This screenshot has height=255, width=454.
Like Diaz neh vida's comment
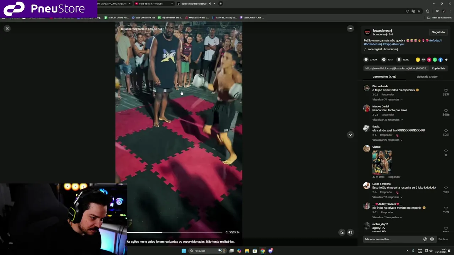pyautogui.click(x=446, y=90)
